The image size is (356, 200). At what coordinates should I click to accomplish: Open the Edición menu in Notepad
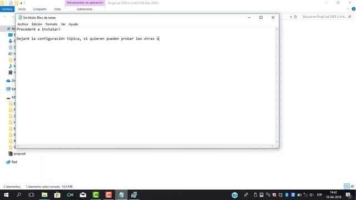pyautogui.click(x=37, y=24)
